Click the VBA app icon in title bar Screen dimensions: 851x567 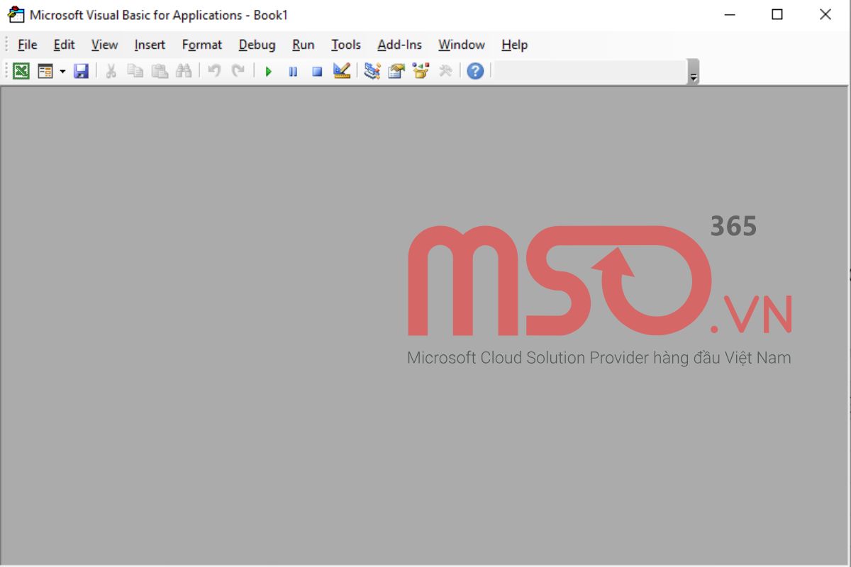16,14
